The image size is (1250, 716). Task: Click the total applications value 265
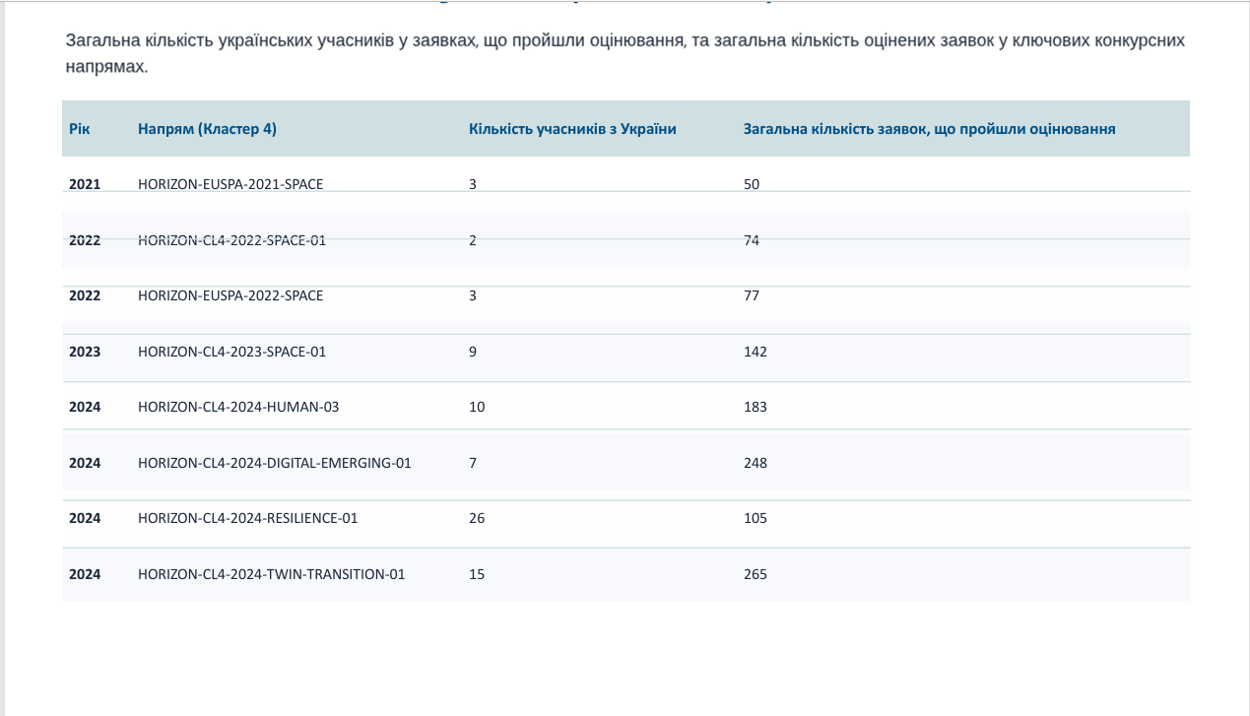point(755,574)
